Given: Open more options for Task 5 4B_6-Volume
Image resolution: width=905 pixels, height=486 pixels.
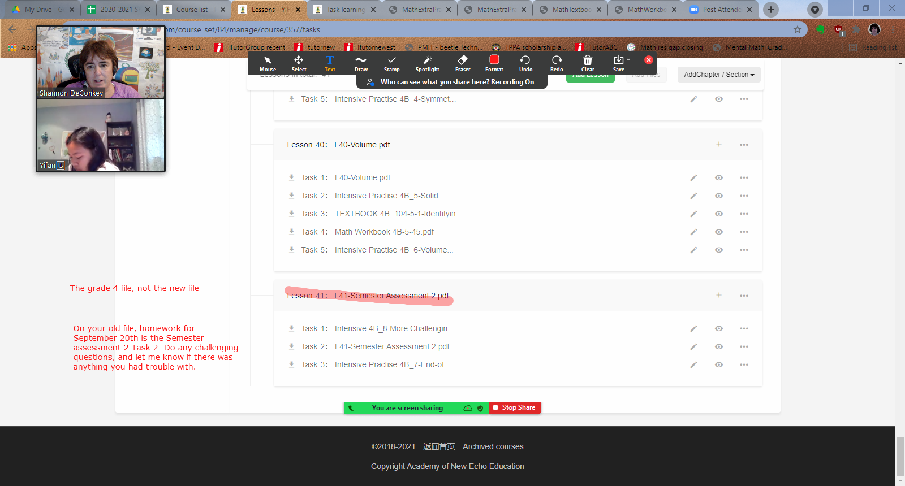Looking at the screenshot, I should coord(744,250).
